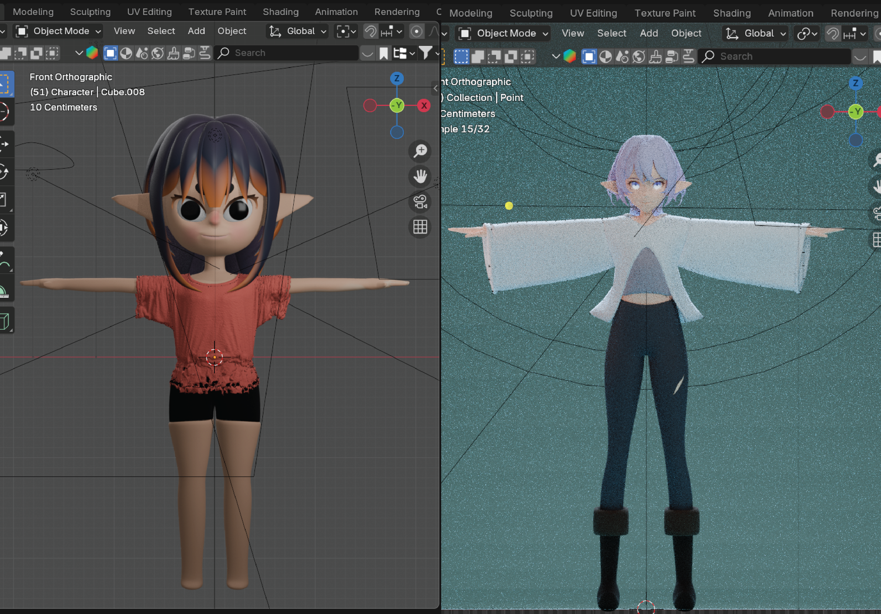Click the green -Y axis on left gizmo
This screenshot has width=881, height=614.
click(397, 105)
